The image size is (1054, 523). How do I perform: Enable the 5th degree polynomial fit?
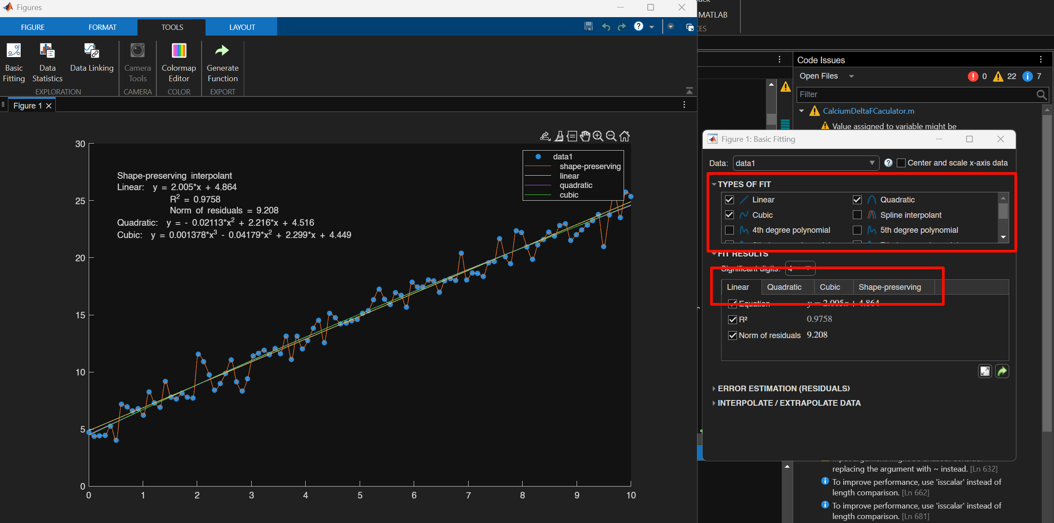tap(857, 230)
